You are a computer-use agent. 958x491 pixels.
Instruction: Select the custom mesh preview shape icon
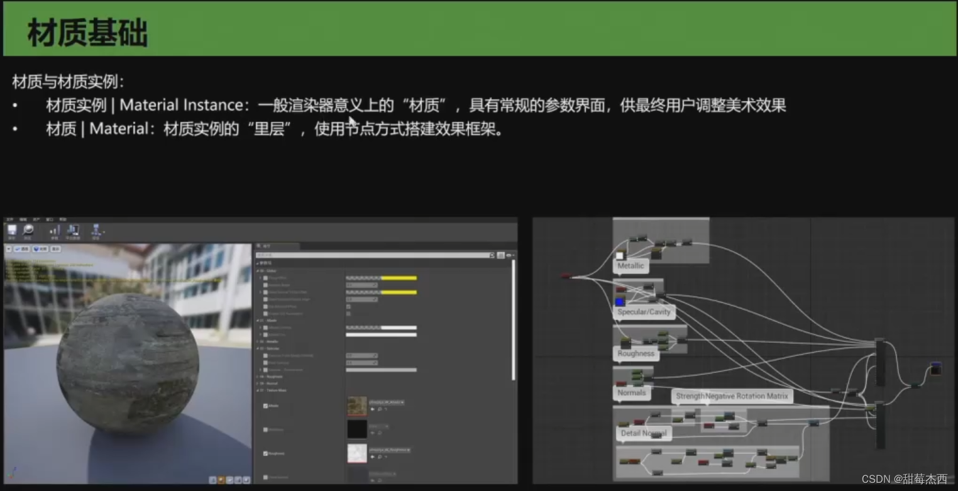click(246, 480)
